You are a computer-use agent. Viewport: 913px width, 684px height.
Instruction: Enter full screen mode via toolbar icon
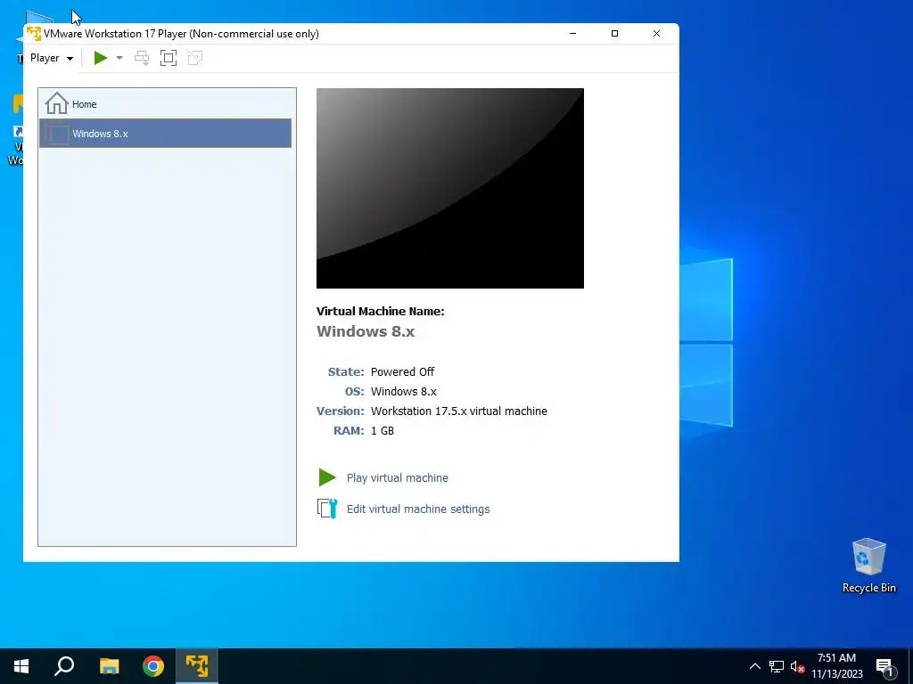(169, 58)
